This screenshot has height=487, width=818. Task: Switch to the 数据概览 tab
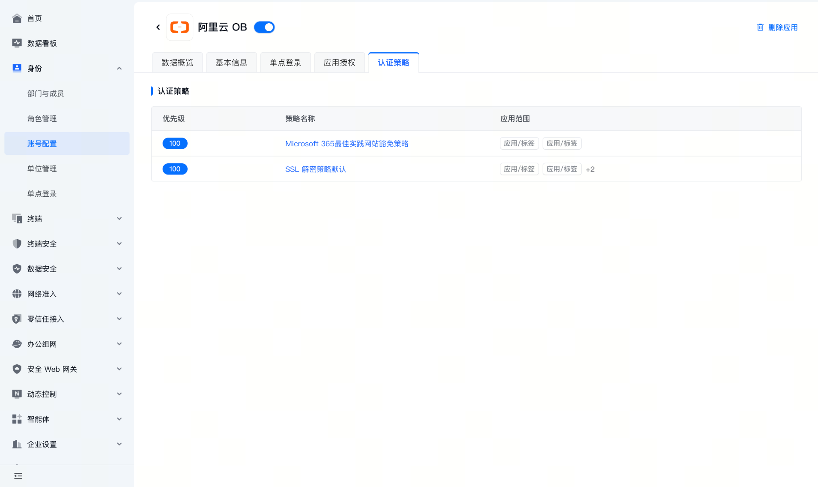pyautogui.click(x=177, y=63)
